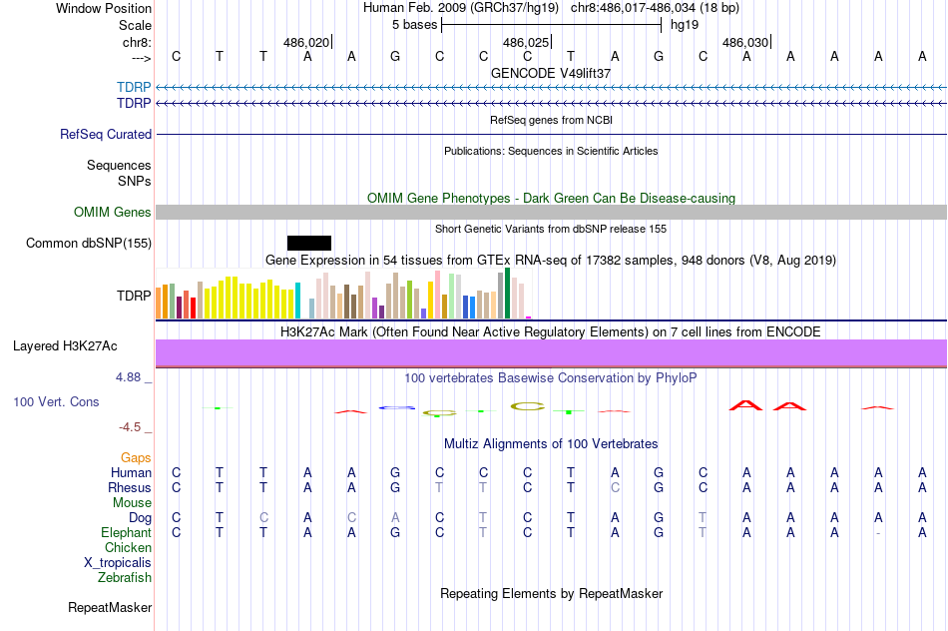Click the RefSeq Curated label
This screenshot has width=948, height=631.
[x=105, y=135]
